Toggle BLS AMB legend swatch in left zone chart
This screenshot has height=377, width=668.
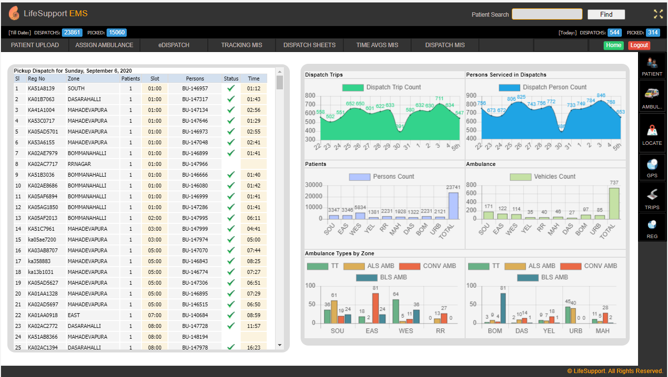pyautogui.click(x=366, y=277)
